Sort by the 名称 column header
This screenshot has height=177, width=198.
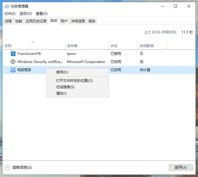click(x=34, y=46)
